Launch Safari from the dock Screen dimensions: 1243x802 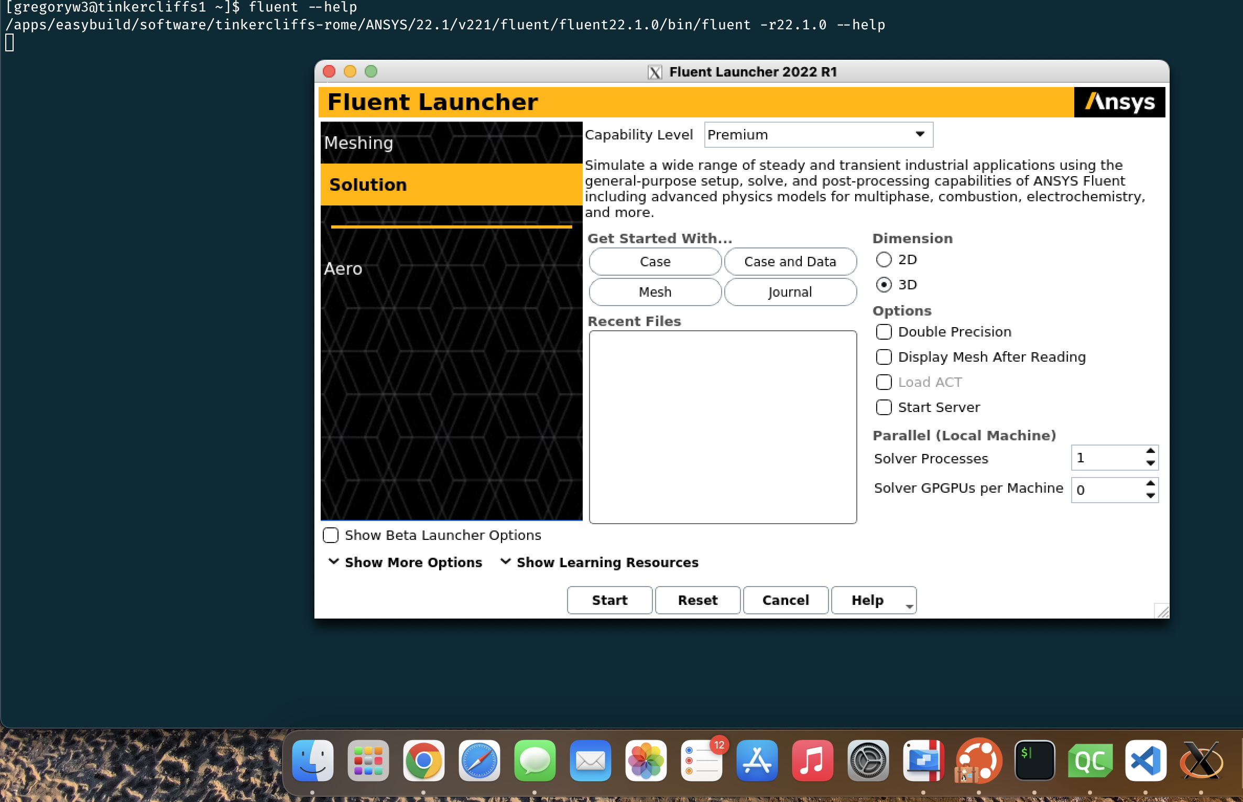(x=479, y=761)
